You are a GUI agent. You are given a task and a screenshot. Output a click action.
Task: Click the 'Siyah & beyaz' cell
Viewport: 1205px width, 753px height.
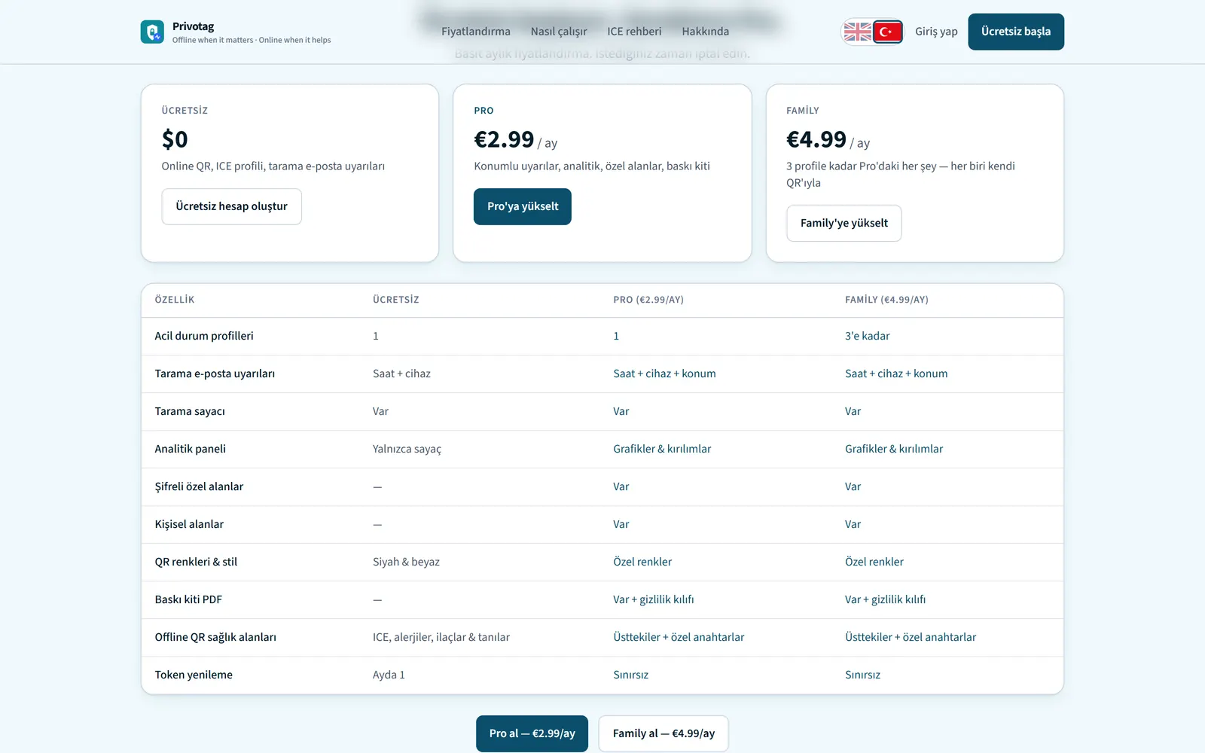[x=406, y=562]
